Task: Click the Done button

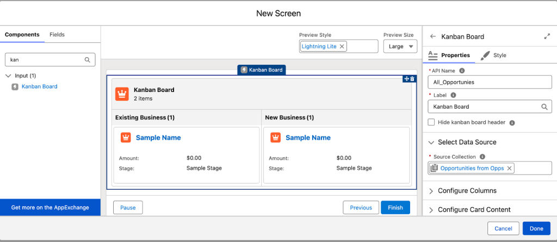Action: click(536, 228)
